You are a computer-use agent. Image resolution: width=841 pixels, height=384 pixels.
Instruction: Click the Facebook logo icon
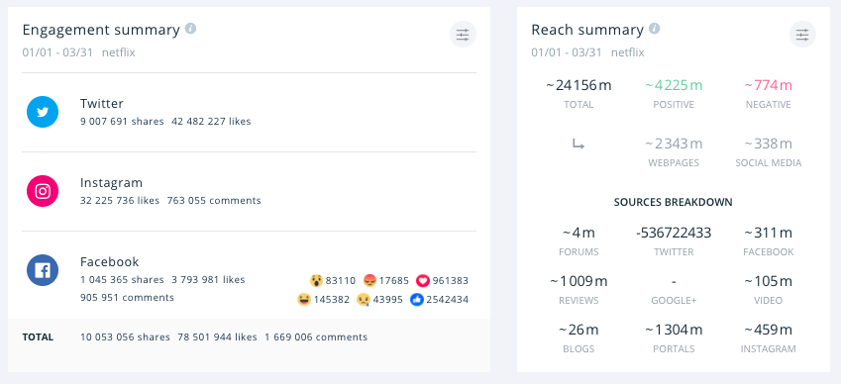pyautogui.click(x=43, y=270)
